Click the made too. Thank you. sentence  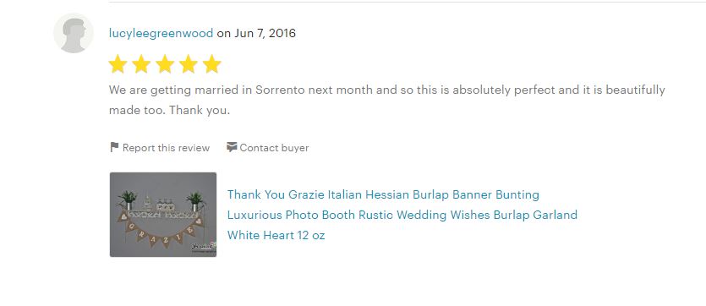(169, 110)
